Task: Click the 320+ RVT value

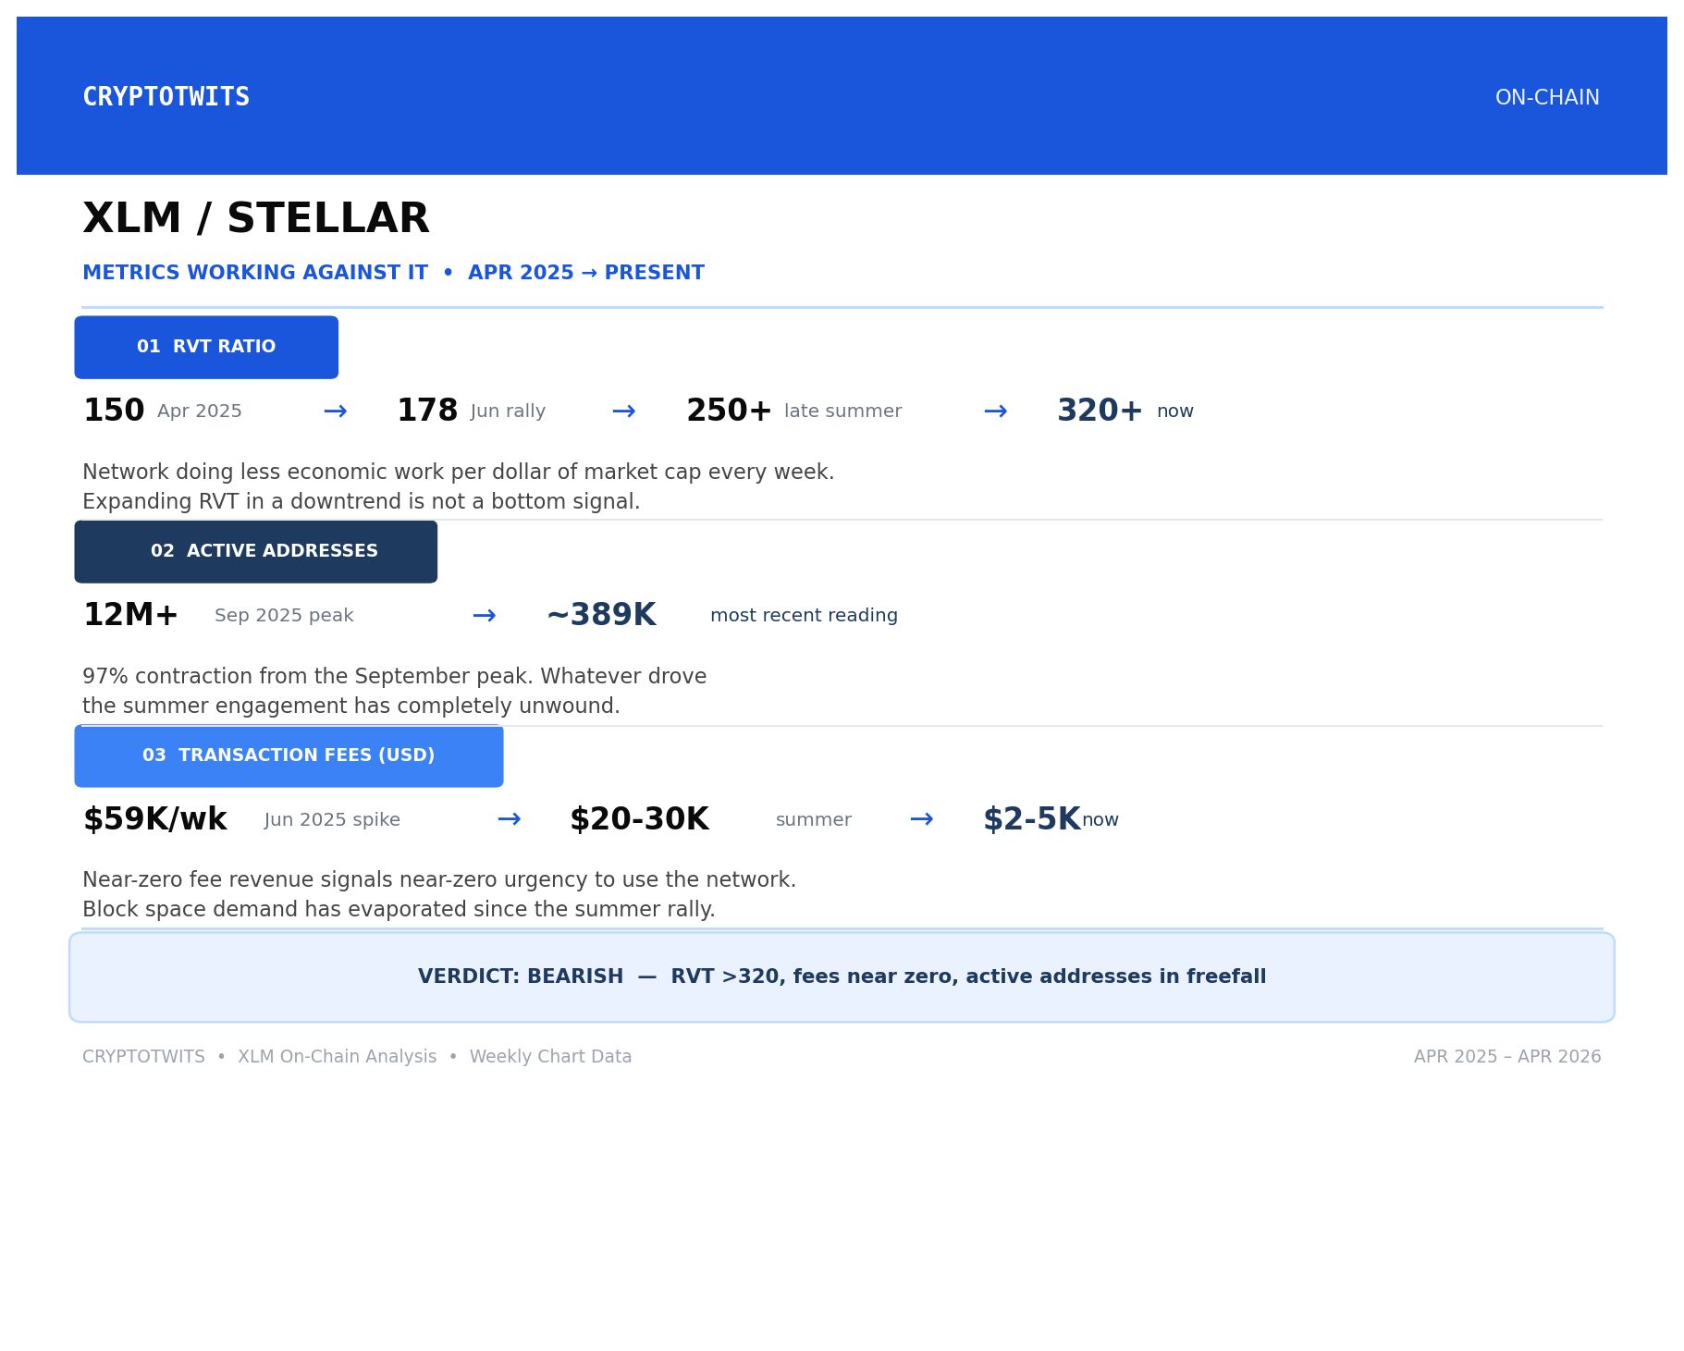Action: click(1100, 411)
